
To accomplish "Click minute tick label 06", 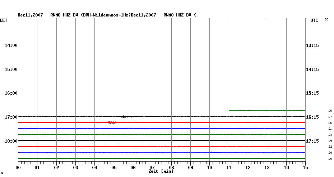I will (133, 167).
